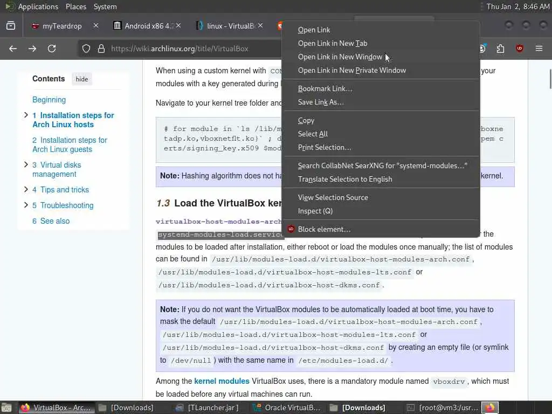This screenshot has width=552, height=414.
Task: Open Troubleshooting contents link
Action: point(63,205)
